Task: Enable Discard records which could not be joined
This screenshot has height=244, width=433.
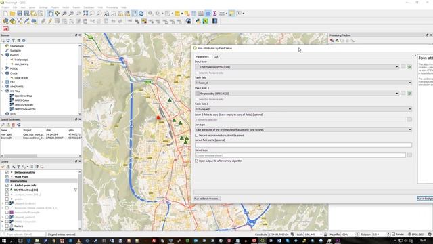Action: click(197, 136)
